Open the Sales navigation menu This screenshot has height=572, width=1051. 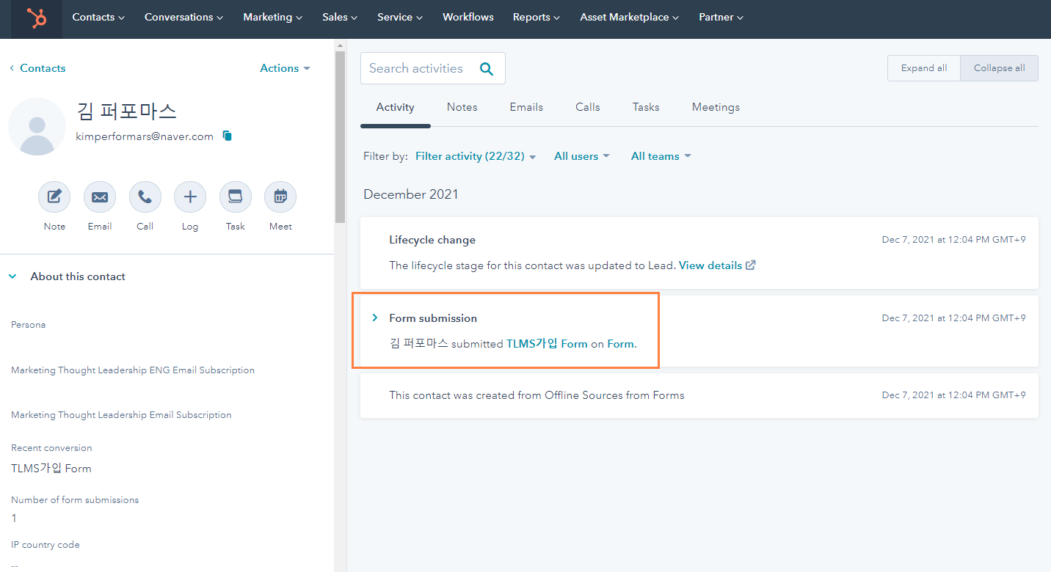[340, 17]
